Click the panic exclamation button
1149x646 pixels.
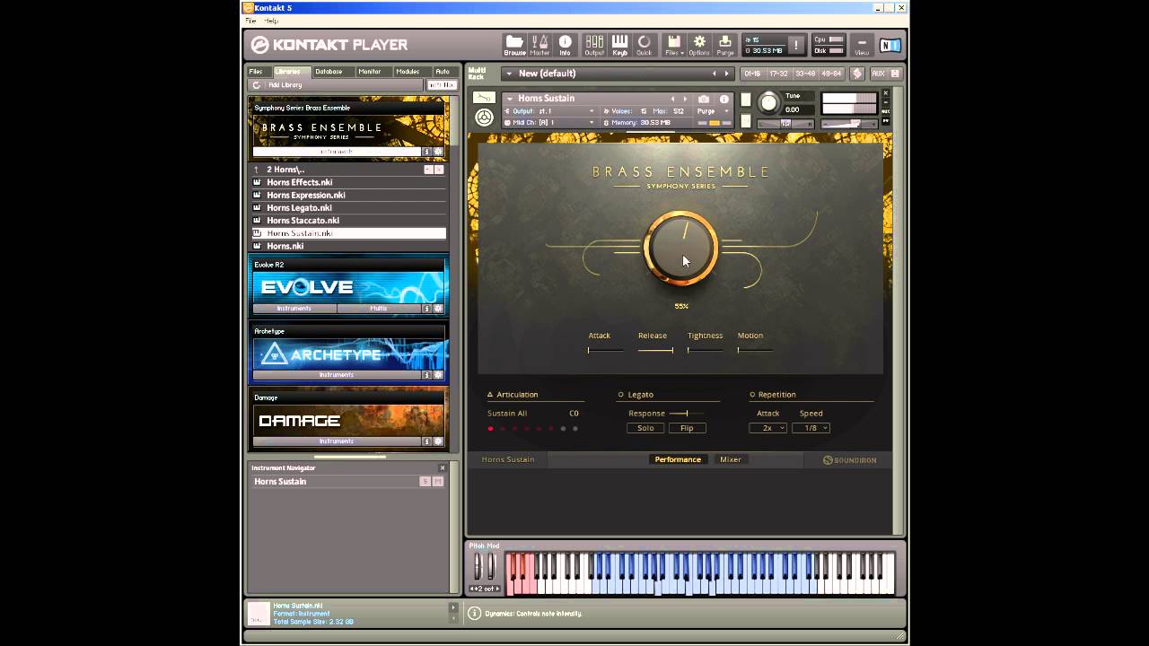[795, 45]
